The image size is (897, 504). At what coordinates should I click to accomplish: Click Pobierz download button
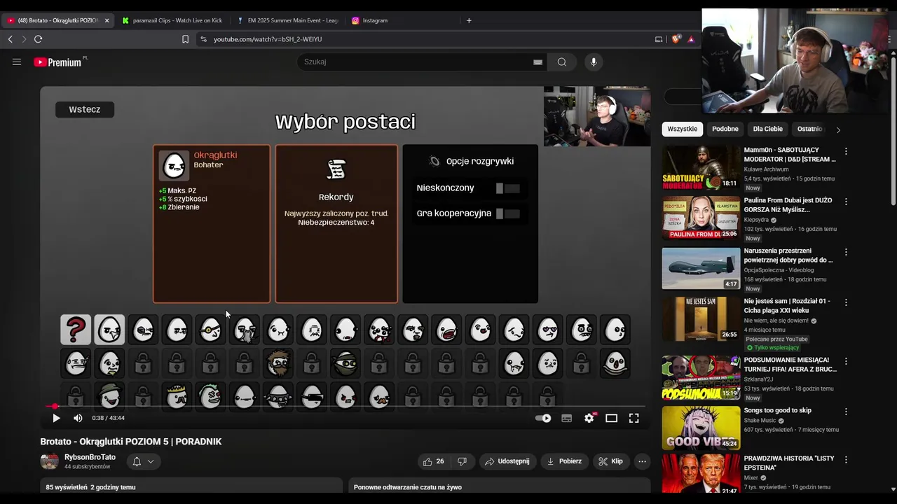click(564, 461)
